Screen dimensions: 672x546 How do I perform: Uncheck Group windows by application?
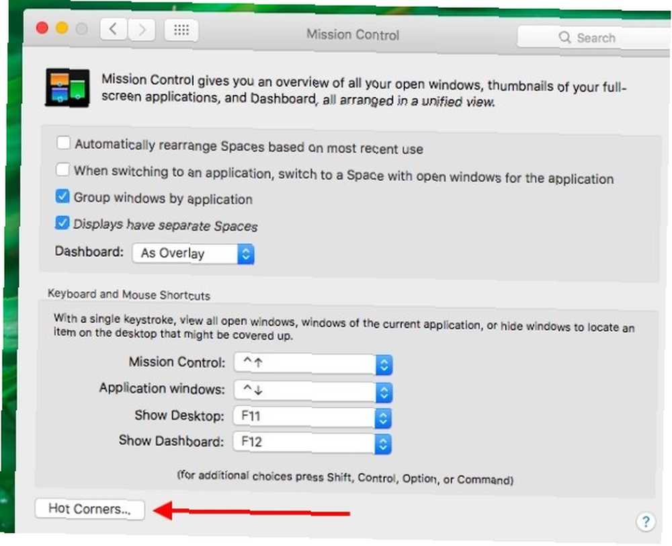[x=62, y=196]
